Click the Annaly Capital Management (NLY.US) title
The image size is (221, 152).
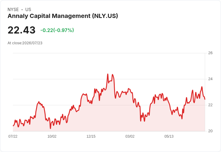[63, 16]
